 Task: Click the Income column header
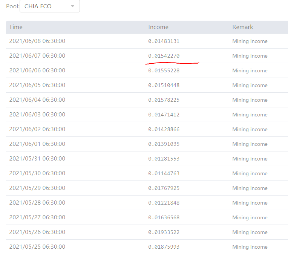158,27
